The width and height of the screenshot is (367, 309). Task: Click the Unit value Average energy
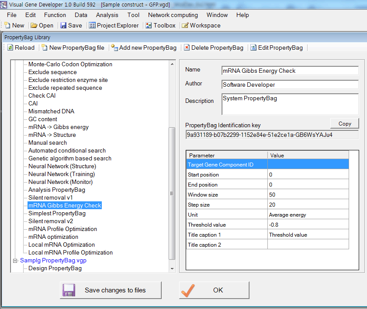(308, 214)
